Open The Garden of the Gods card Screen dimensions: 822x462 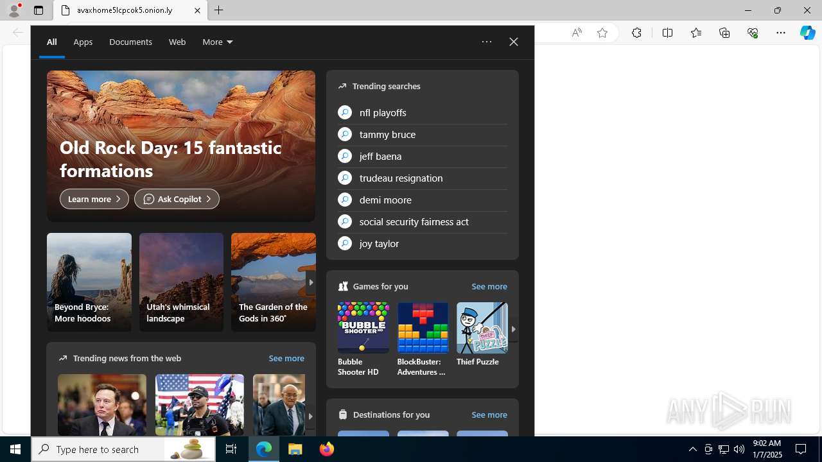click(274, 282)
